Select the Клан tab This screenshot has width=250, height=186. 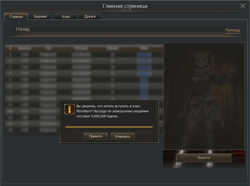(66, 17)
